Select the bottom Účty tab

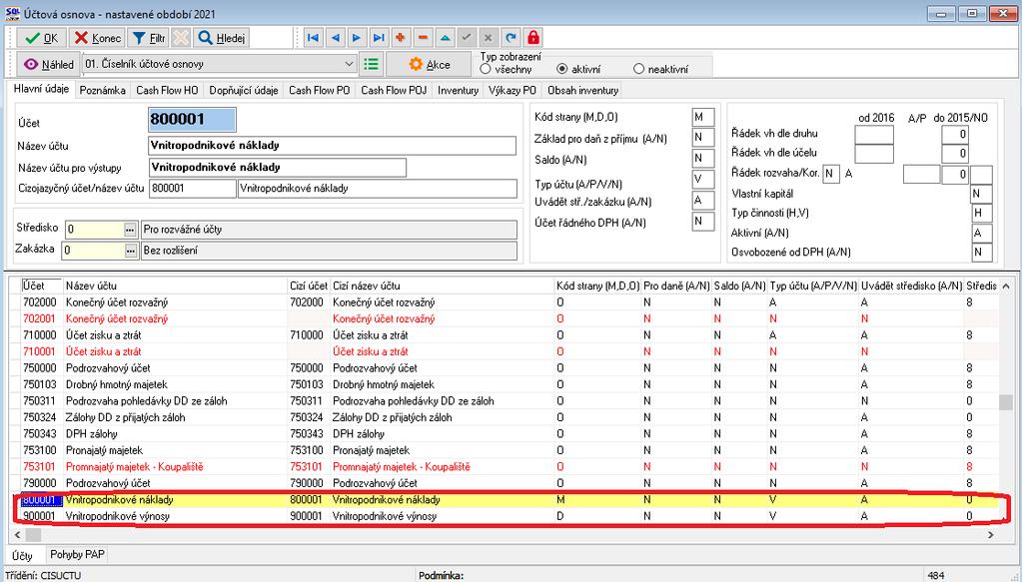click(23, 556)
